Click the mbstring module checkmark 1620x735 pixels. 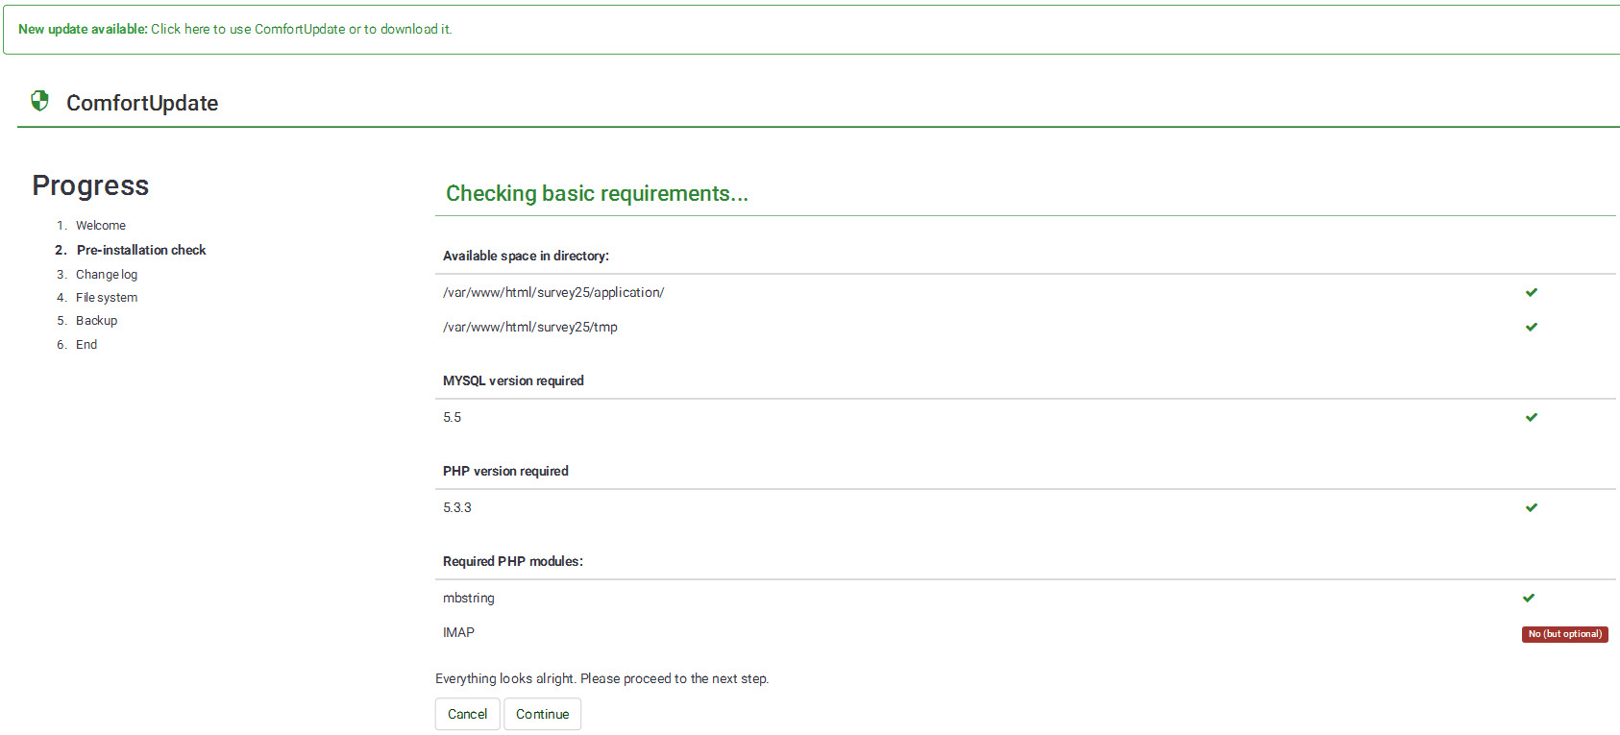[1529, 598]
